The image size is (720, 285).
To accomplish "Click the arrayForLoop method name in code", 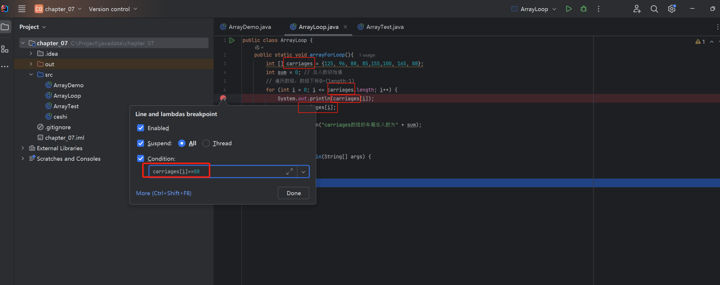I will [327, 55].
